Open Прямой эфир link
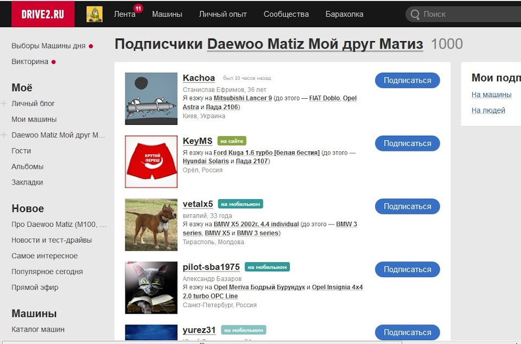This screenshot has width=521, height=344. coord(35,288)
